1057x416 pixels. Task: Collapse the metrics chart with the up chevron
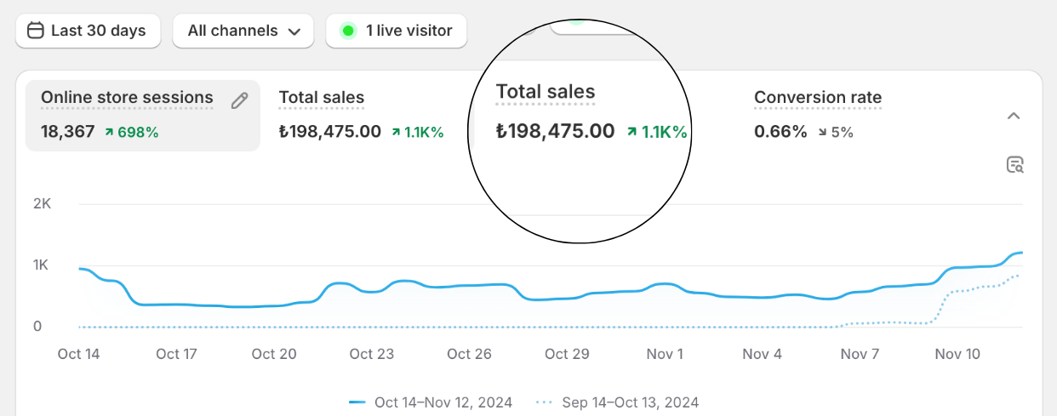point(1014,116)
